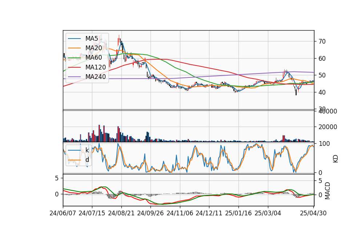This screenshot has width=349, height=251.
Task: Click the 24/11/06 date tick label
Action: [180, 213]
